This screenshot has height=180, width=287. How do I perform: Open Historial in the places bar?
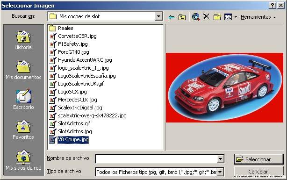click(x=24, y=40)
